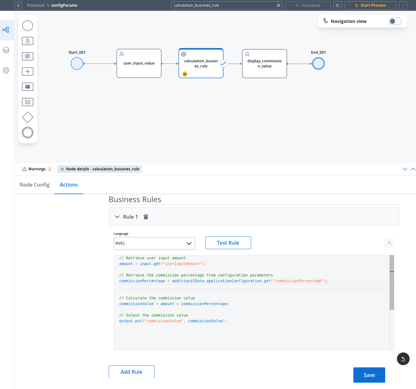The width and height of the screenshot is (416, 389).
Task: Select the display_commission_value node
Action: click(264, 63)
